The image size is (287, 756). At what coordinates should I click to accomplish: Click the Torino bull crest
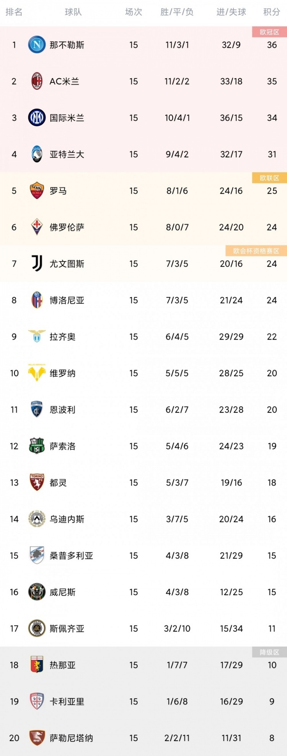(37, 483)
